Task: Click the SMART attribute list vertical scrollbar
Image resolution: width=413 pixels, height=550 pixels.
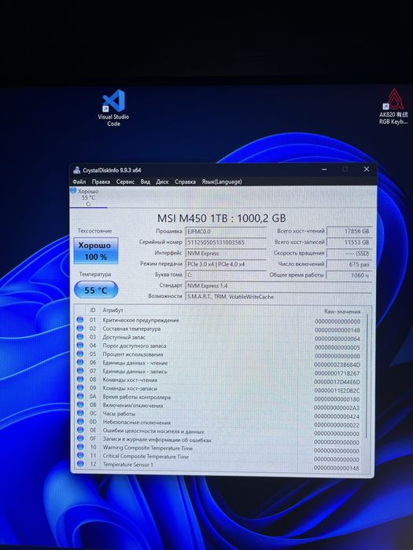Action: (367, 376)
